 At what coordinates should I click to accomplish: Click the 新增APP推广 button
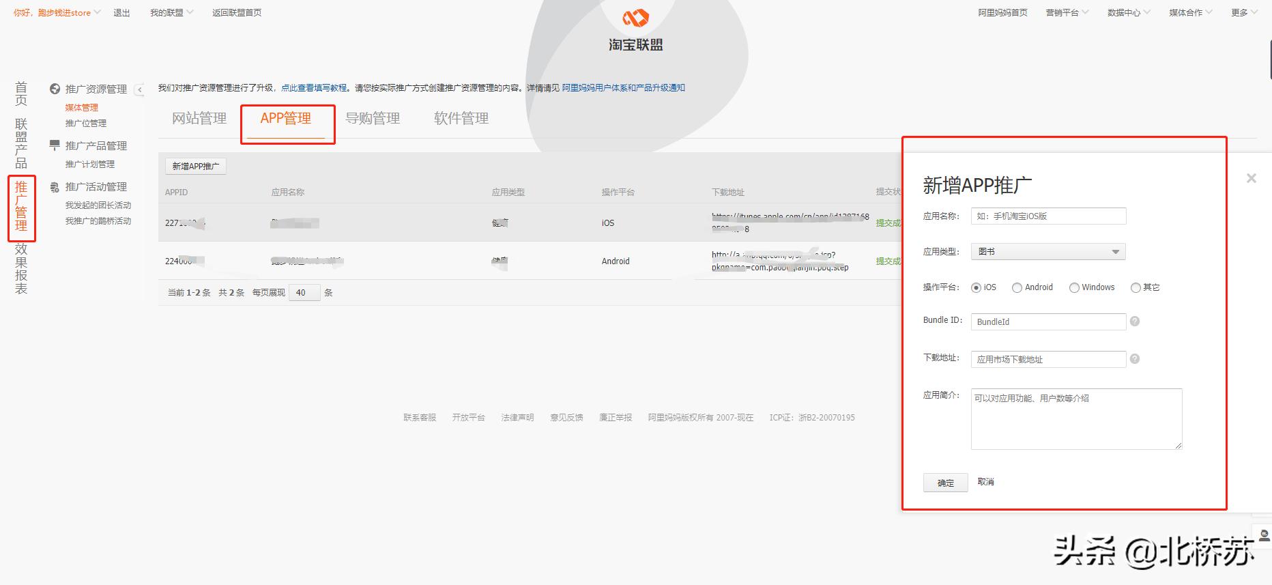(196, 166)
